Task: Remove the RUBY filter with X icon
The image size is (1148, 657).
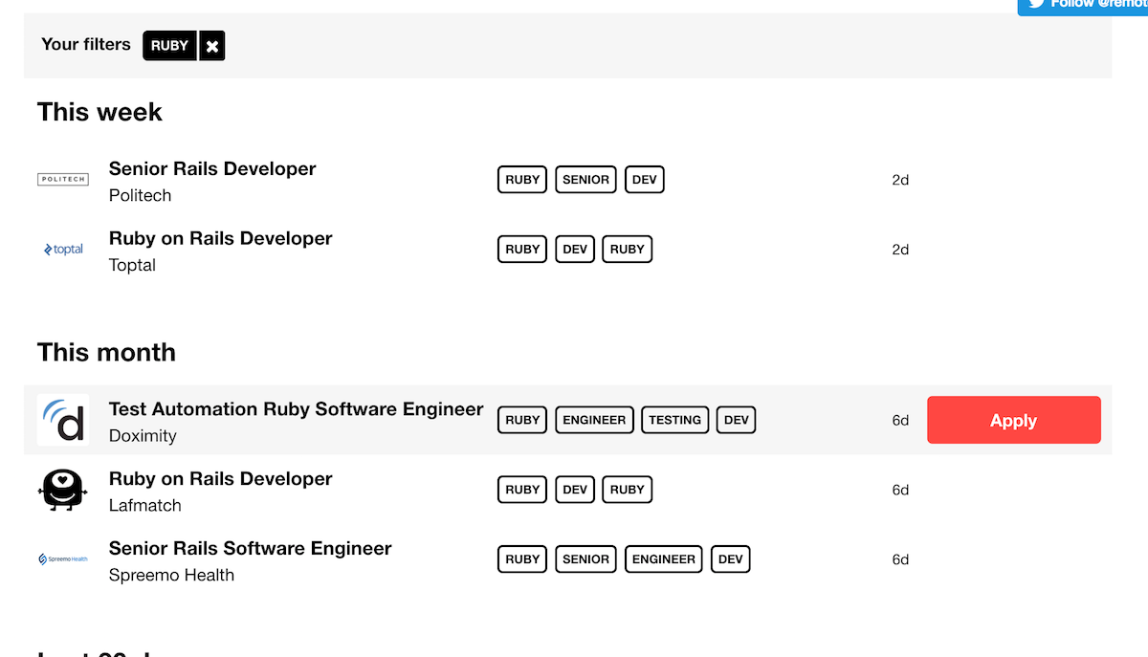Action: click(x=212, y=46)
